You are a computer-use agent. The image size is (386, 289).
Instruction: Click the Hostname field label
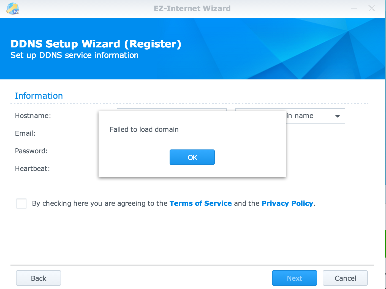pos(33,116)
